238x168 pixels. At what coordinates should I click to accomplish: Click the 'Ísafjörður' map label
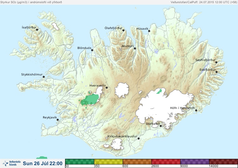point(29,27)
